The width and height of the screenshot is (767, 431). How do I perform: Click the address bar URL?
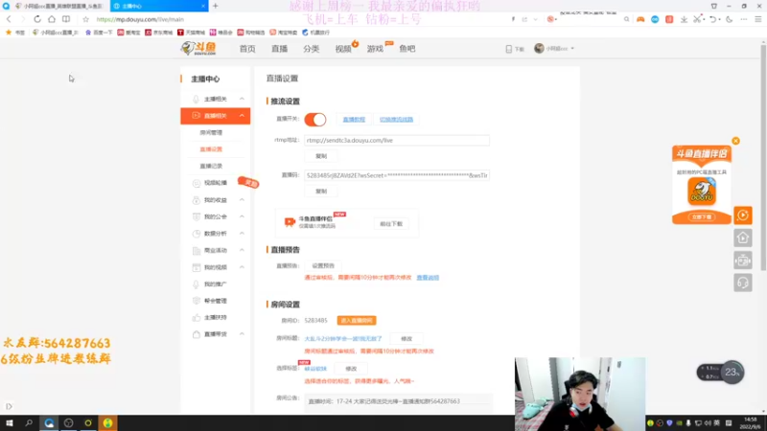[x=140, y=19]
